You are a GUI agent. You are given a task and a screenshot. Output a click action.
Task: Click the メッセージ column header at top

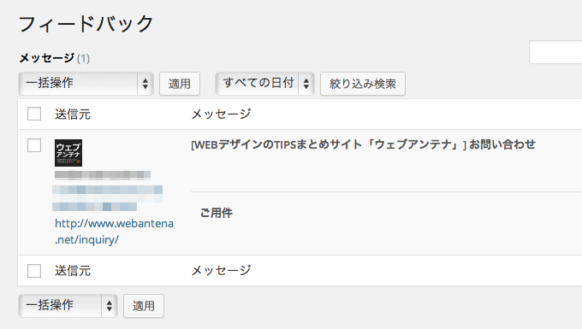tap(221, 115)
